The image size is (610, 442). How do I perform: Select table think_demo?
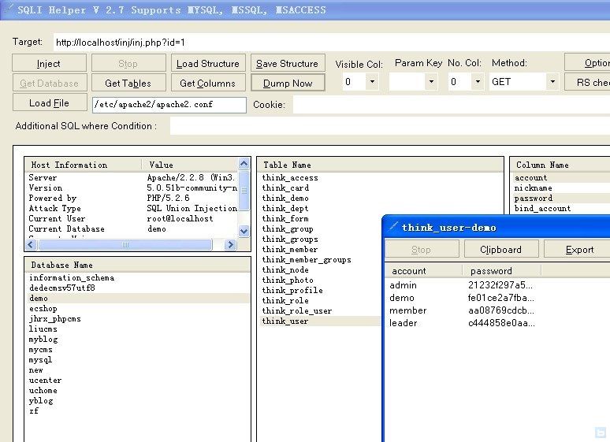click(285, 198)
